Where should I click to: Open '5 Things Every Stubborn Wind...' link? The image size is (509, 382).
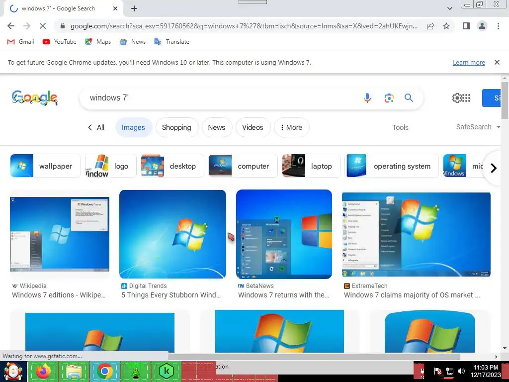coord(171,295)
